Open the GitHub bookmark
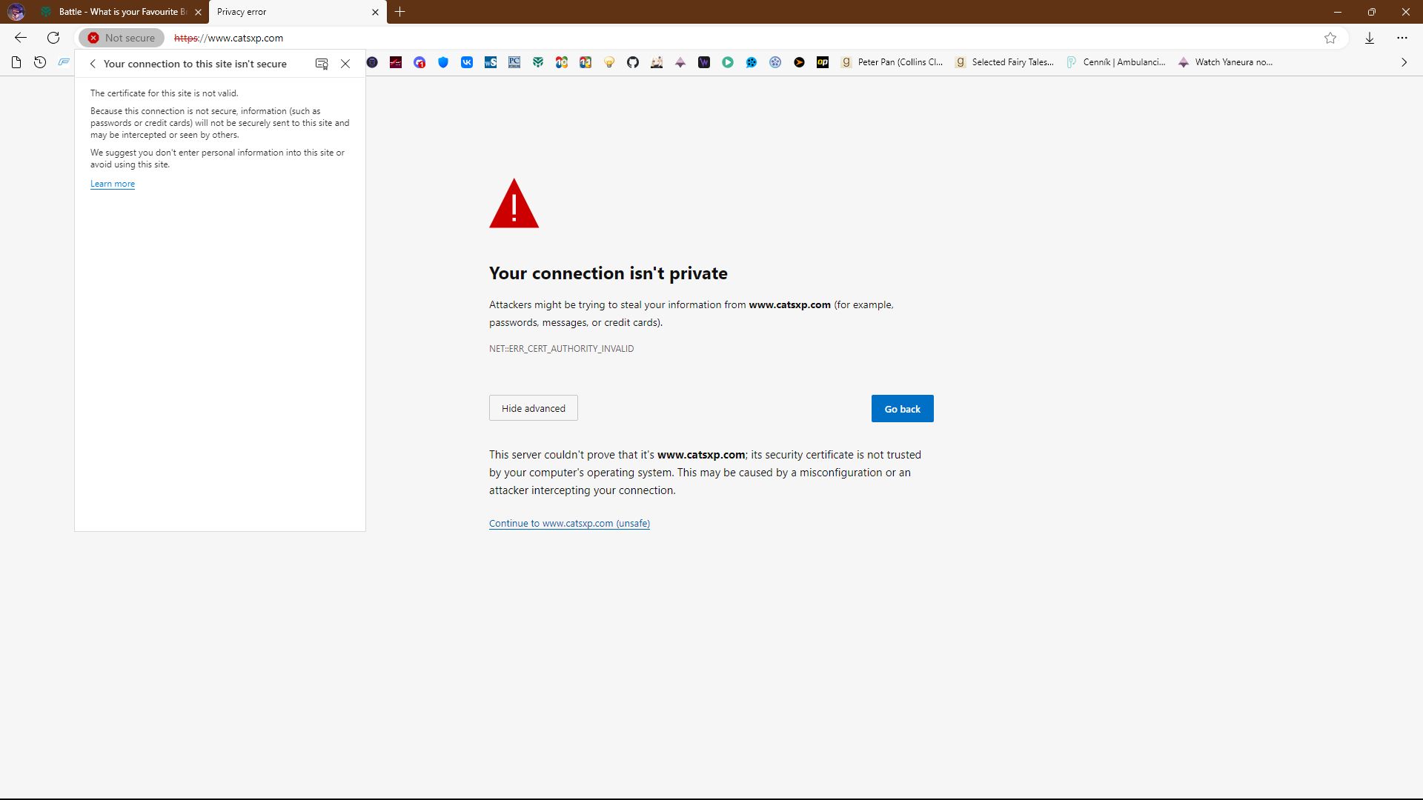 pyautogui.click(x=633, y=62)
